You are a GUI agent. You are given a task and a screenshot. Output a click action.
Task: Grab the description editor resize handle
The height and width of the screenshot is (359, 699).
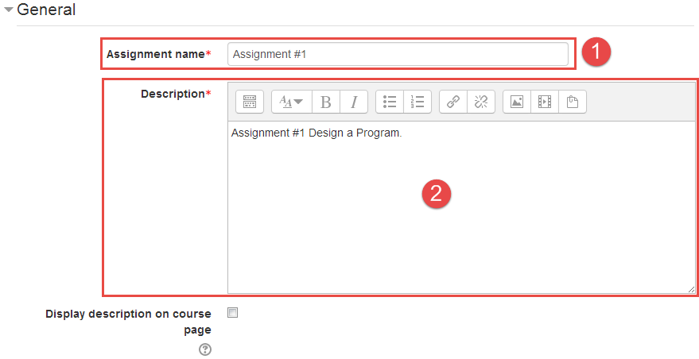point(690,289)
